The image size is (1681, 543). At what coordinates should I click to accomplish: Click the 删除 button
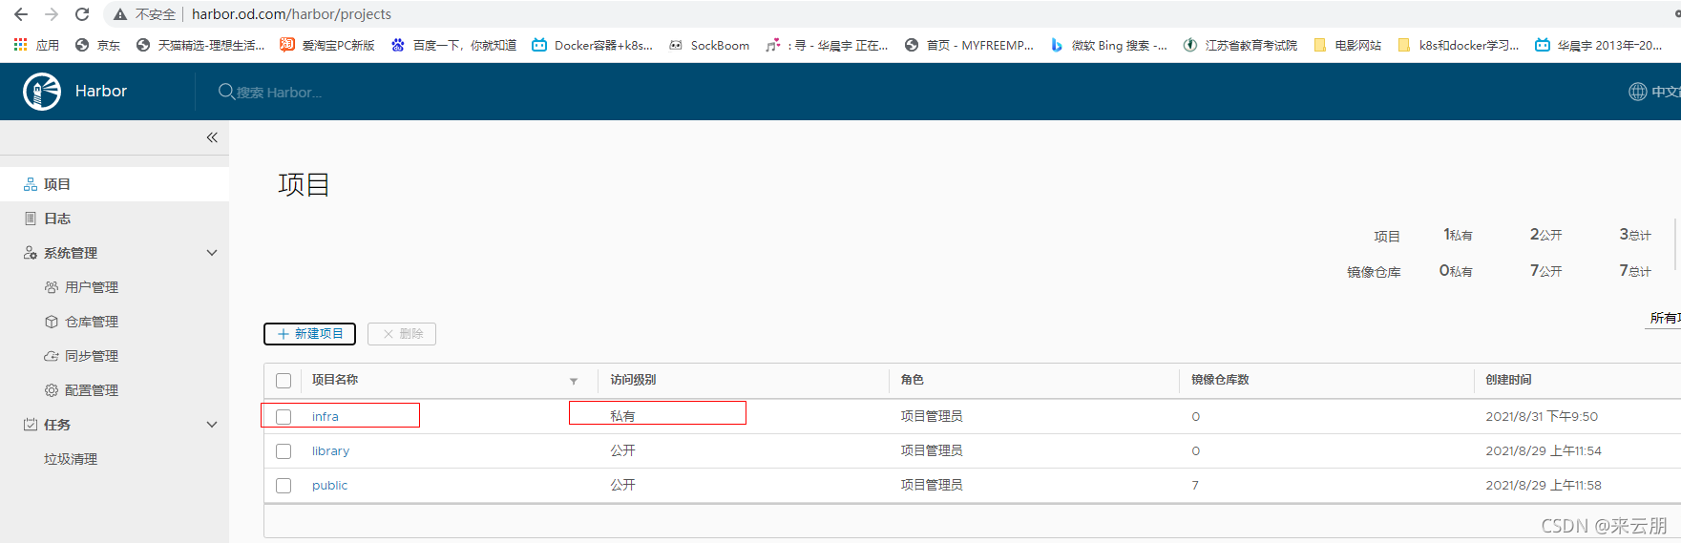click(x=402, y=334)
